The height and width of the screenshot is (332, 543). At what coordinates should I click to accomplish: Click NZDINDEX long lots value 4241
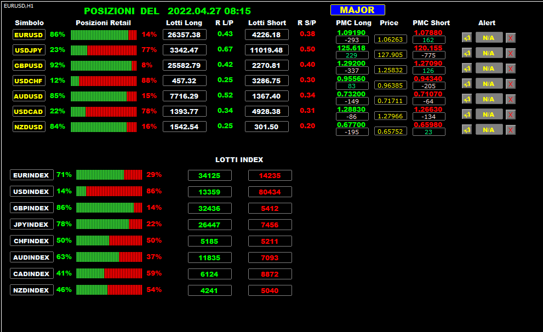pos(209,290)
